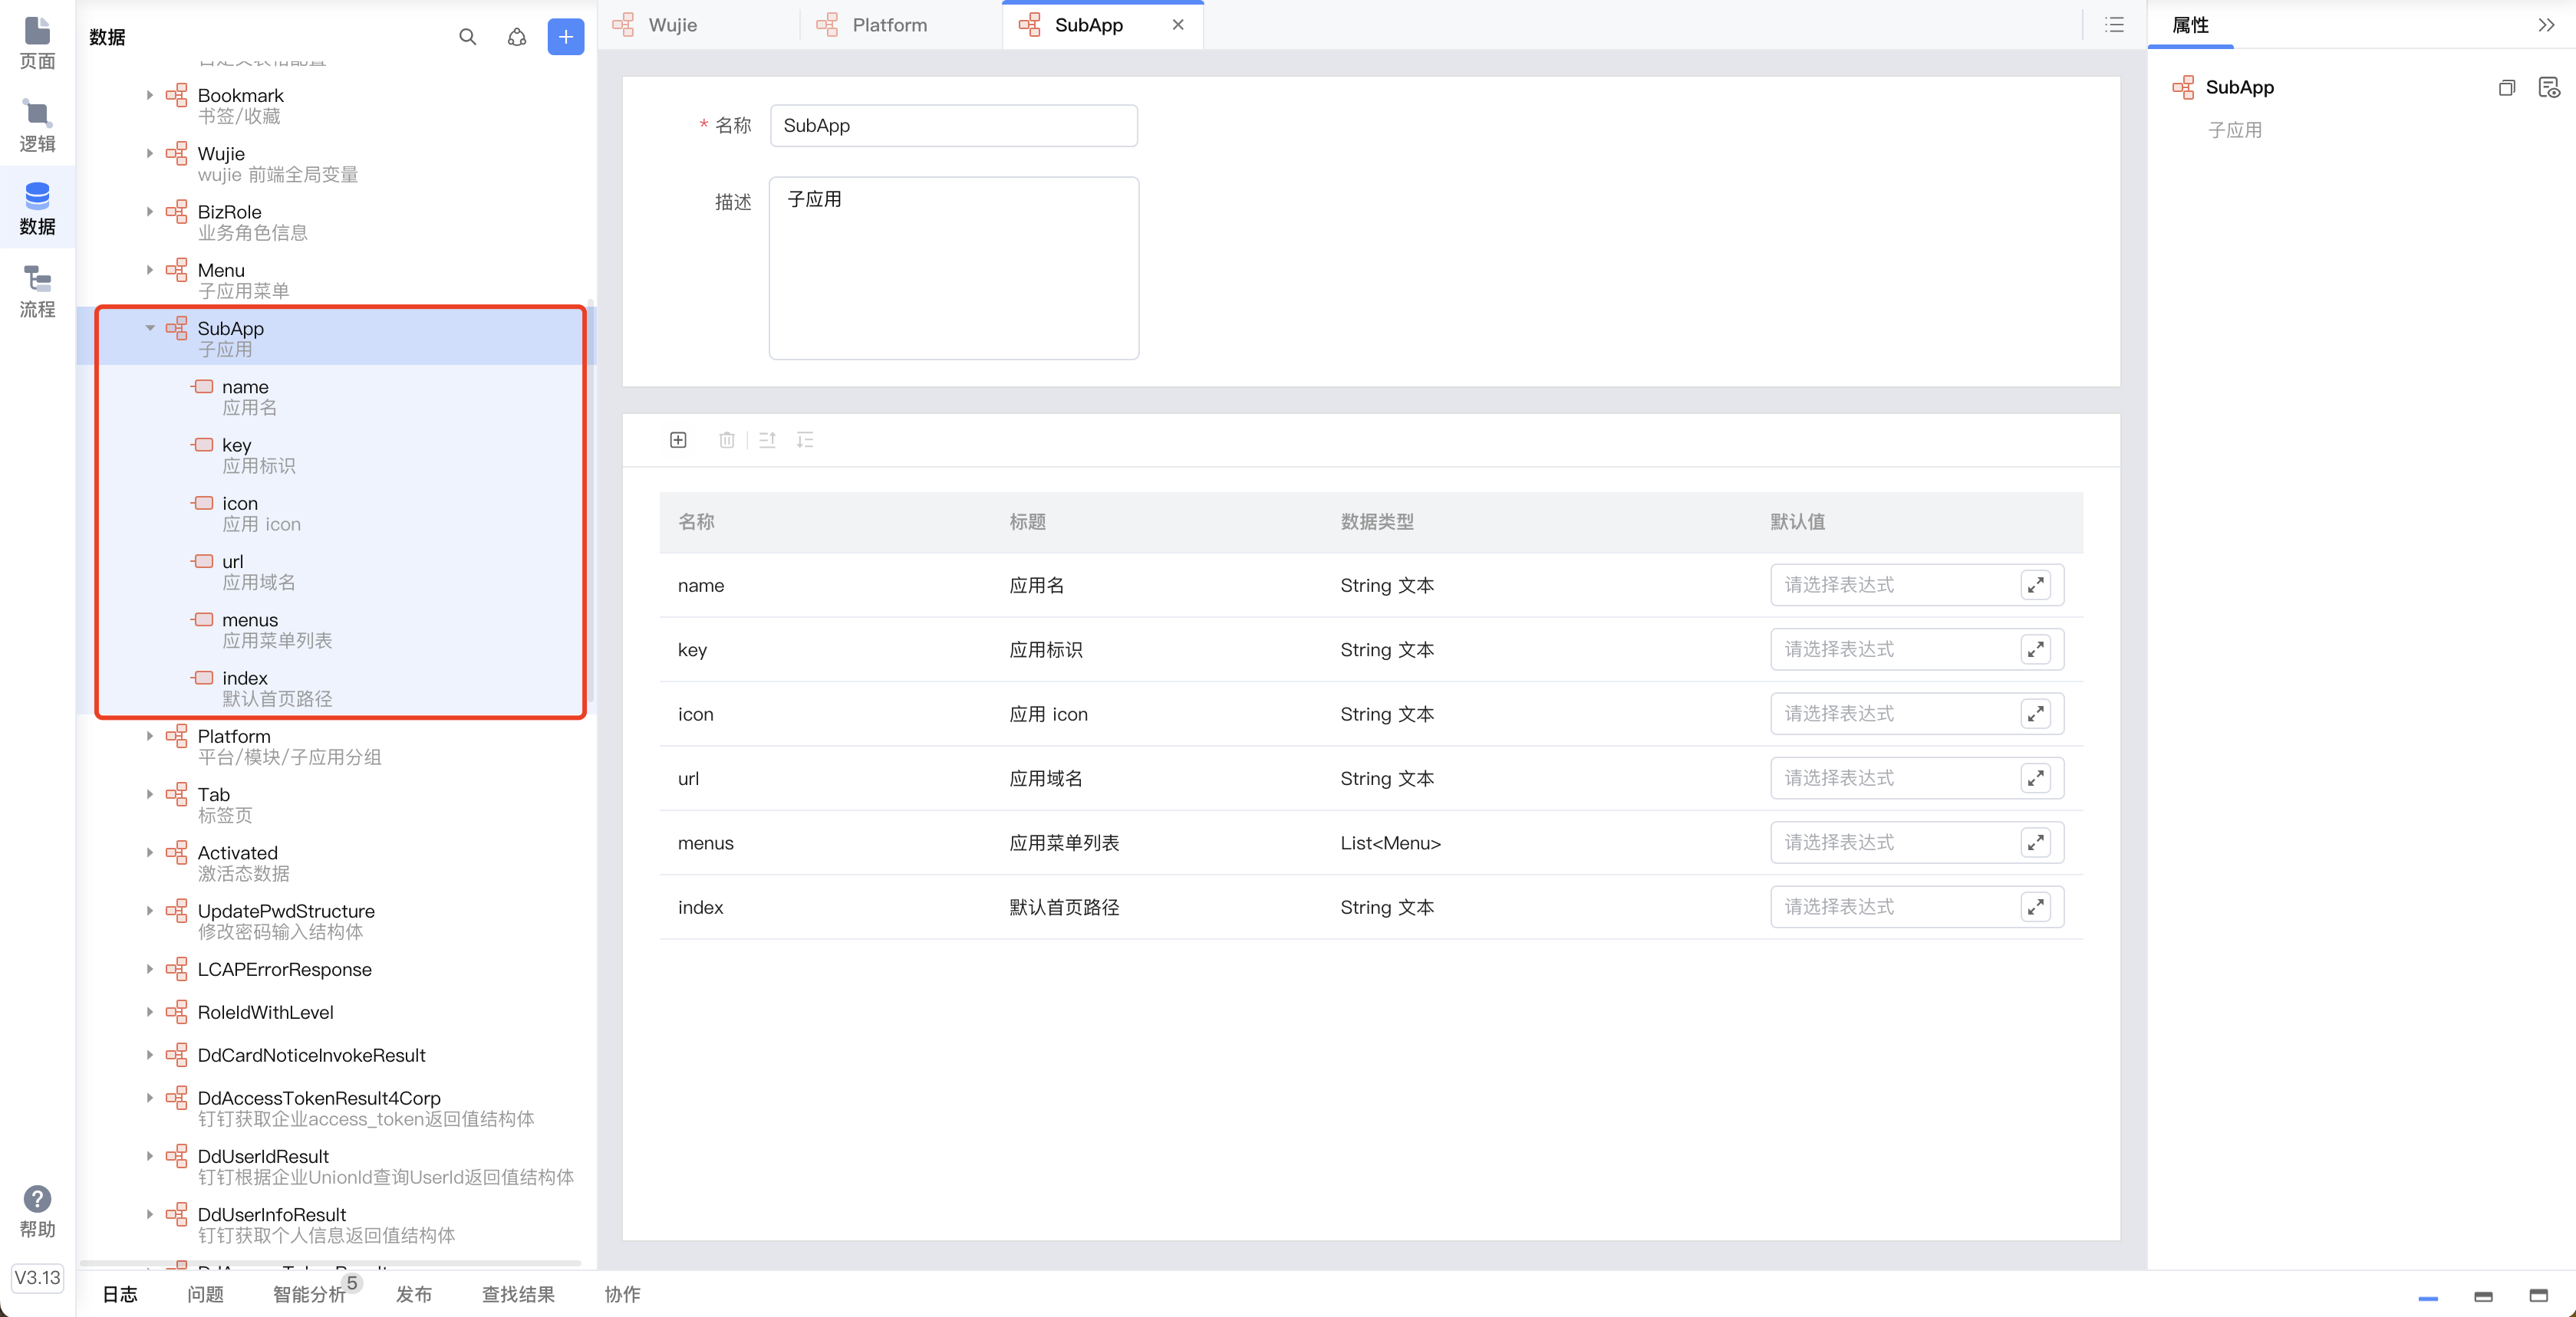
Task: Expand default value editor for name row
Action: (2035, 585)
